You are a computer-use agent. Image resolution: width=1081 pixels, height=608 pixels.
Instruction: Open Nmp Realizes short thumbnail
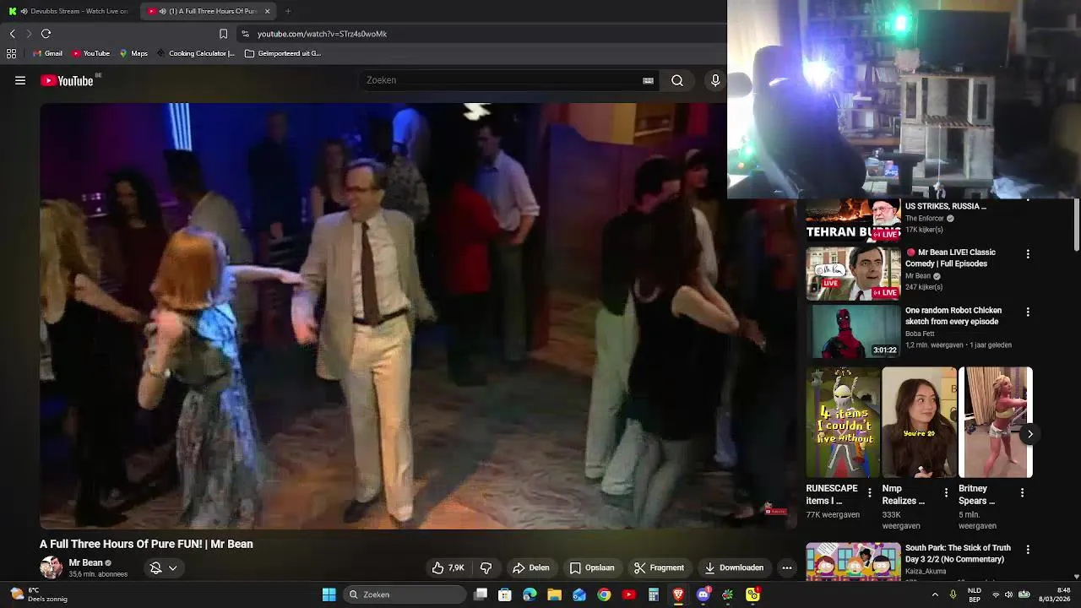click(x=919, y=422)
